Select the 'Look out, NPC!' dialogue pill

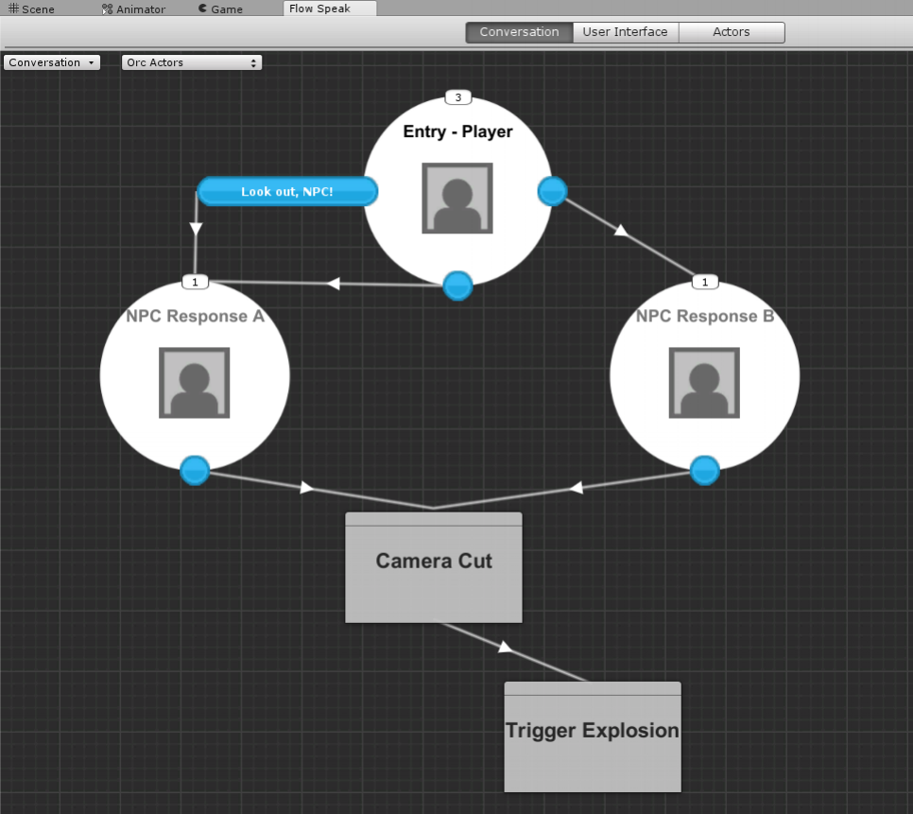[287, 191]
